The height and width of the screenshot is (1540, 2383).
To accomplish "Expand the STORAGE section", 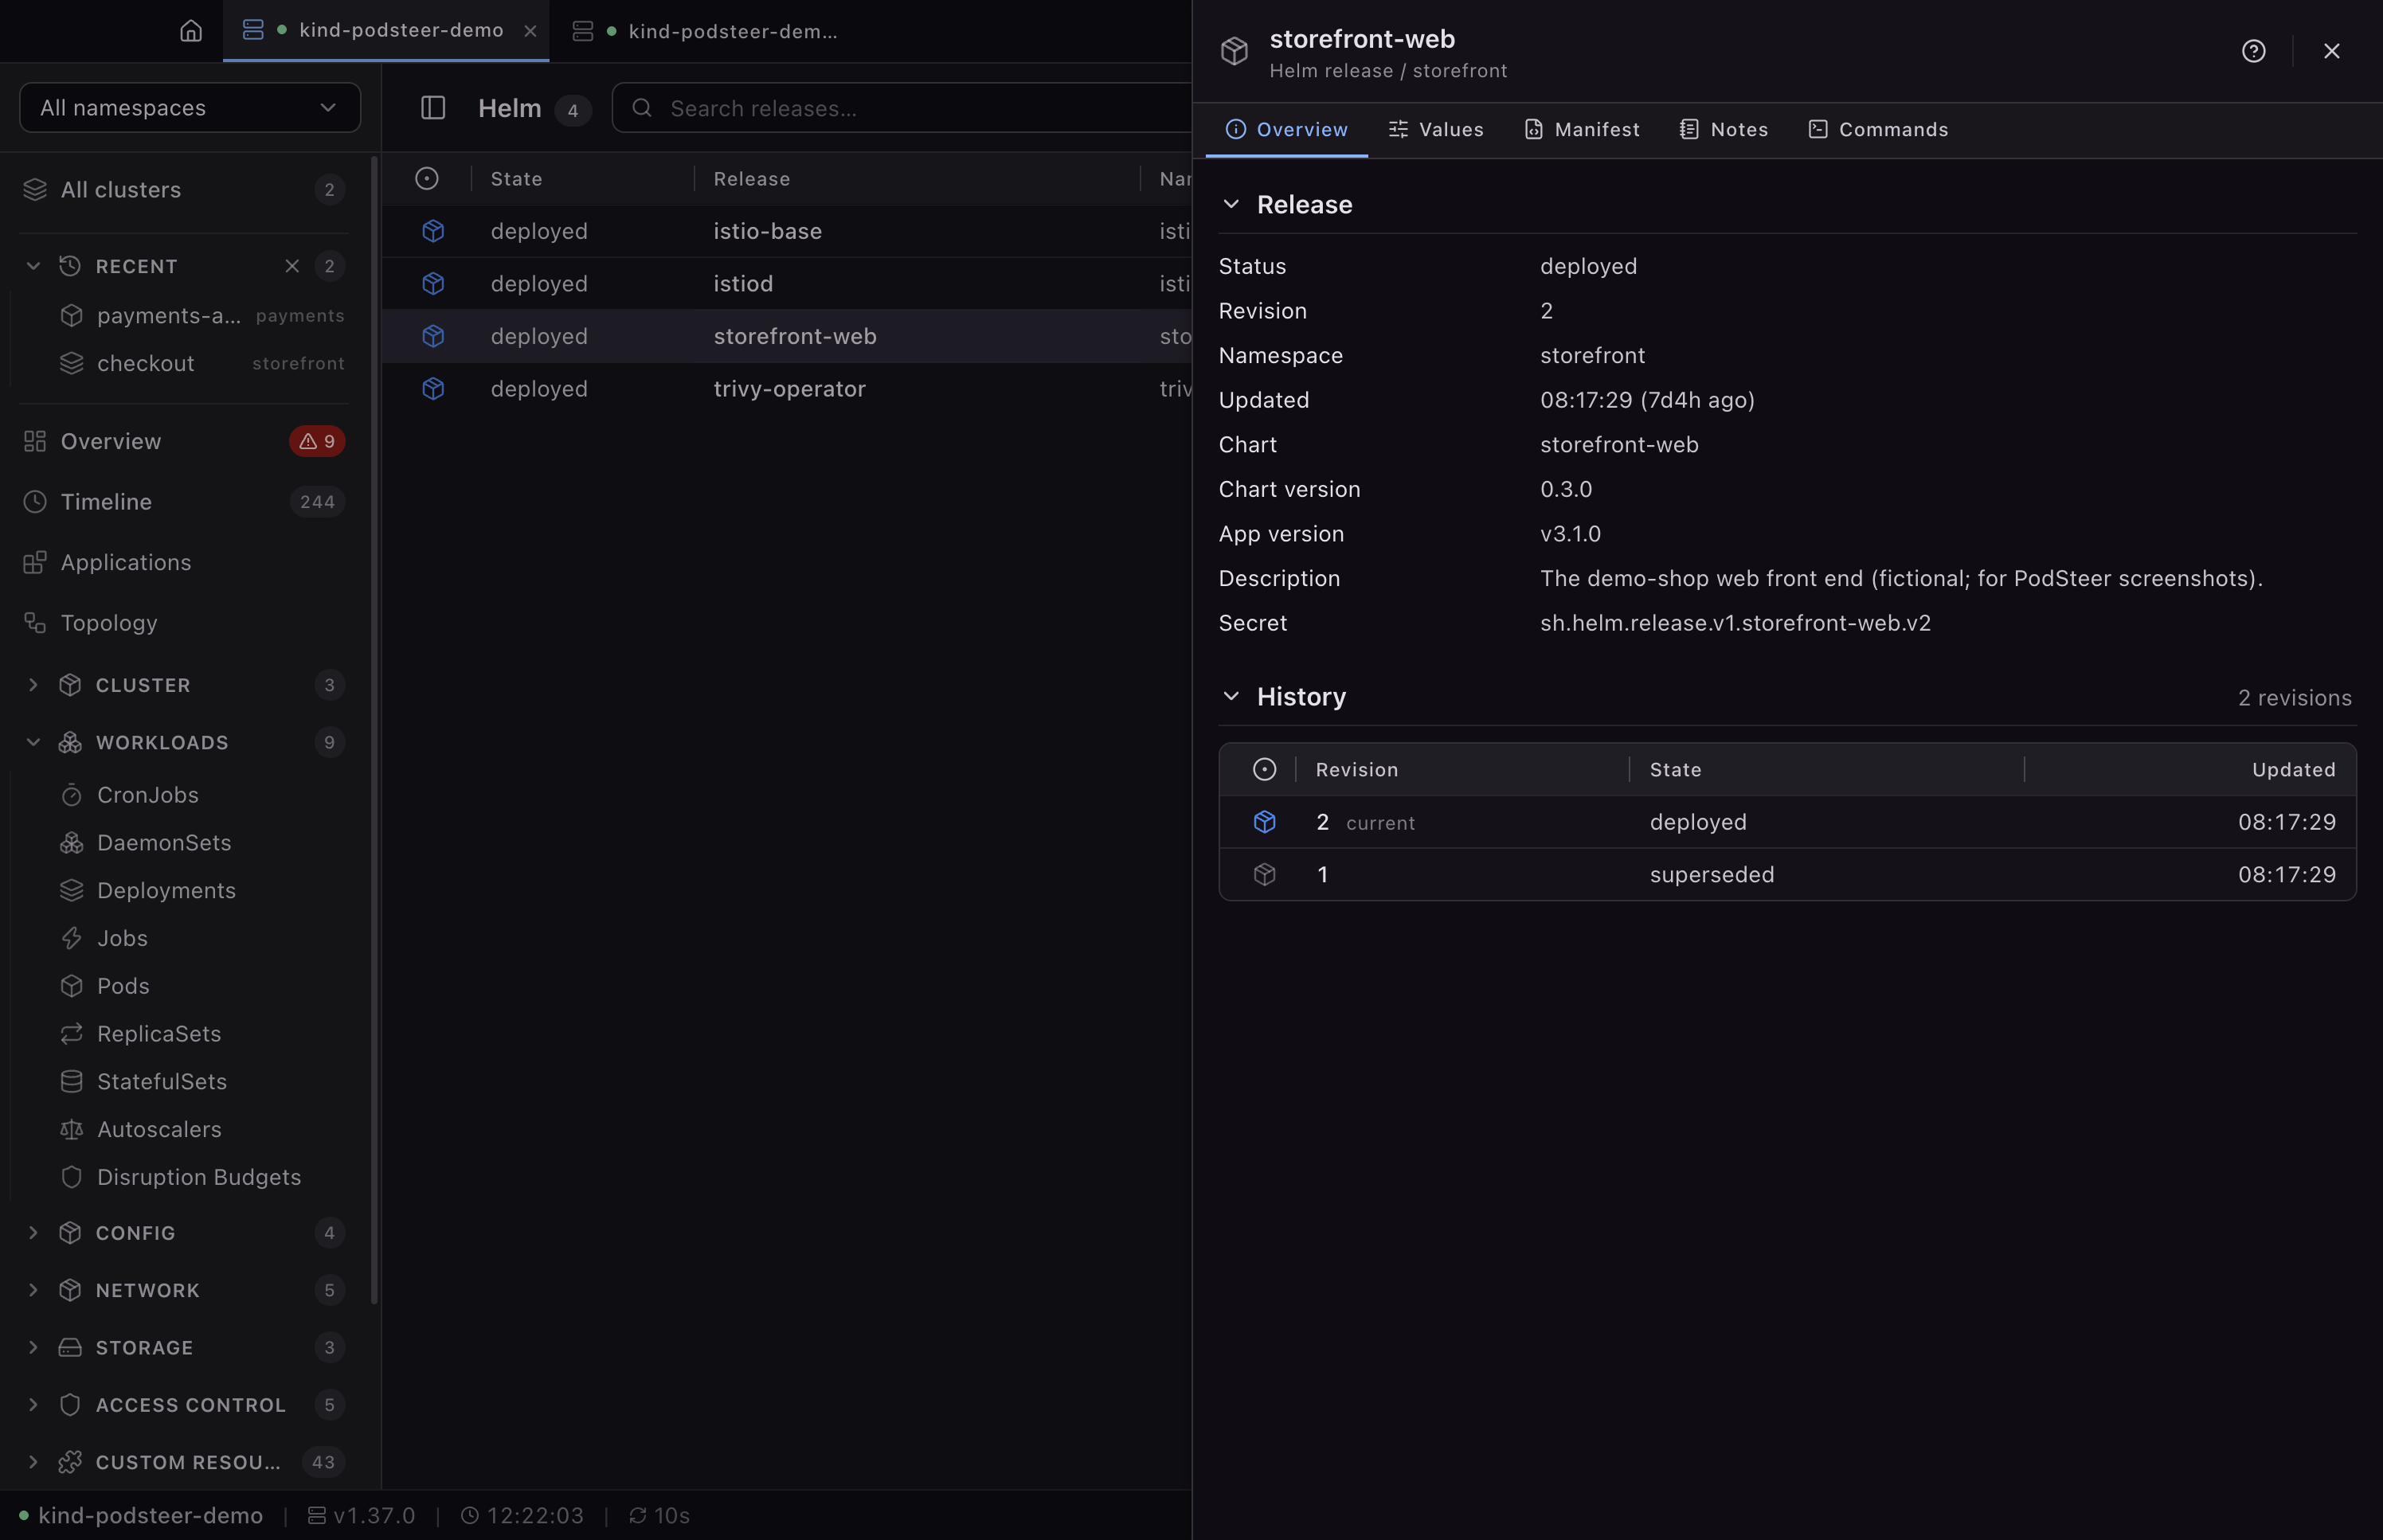I will (33, 1348).
